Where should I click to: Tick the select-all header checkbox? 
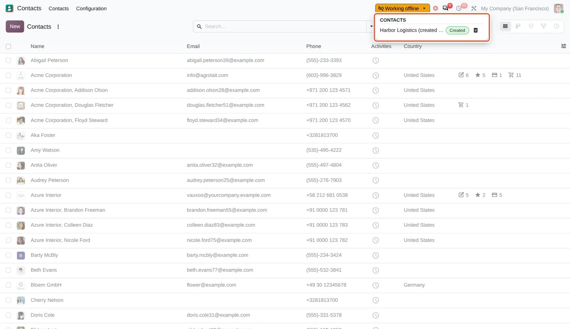[x=9, y=46]
